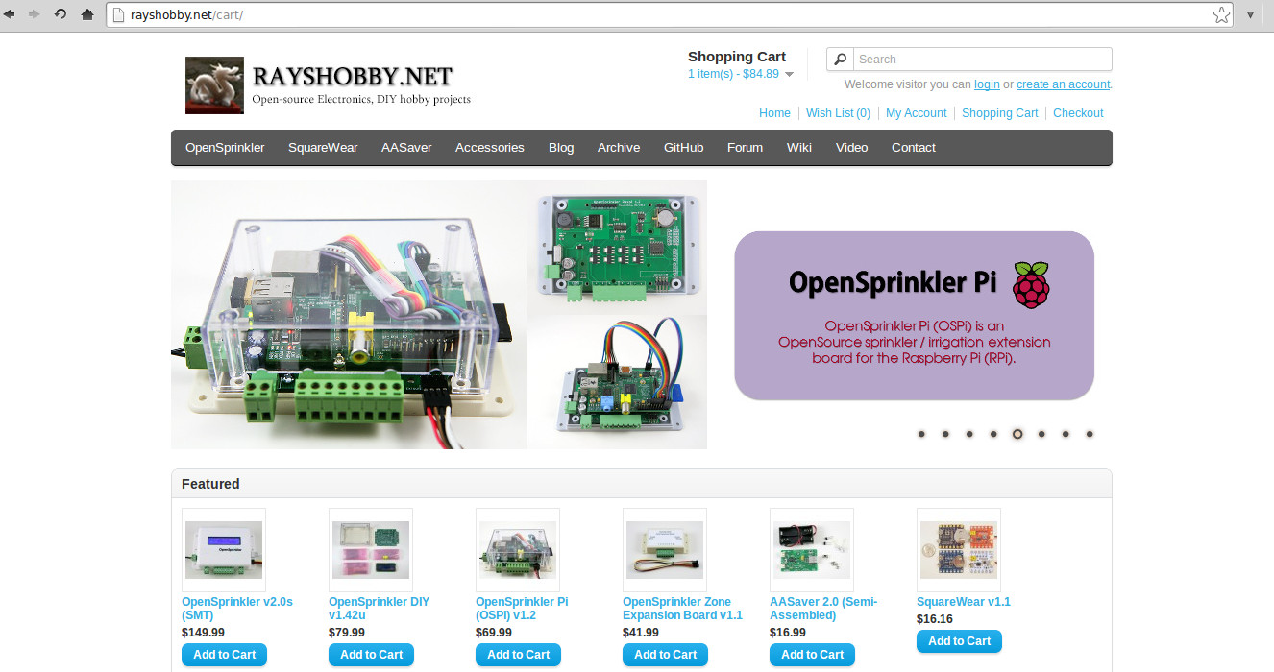Bookmark page with star icon
This screenshot has height=672, width=1274.
[x=1221, y=14]
